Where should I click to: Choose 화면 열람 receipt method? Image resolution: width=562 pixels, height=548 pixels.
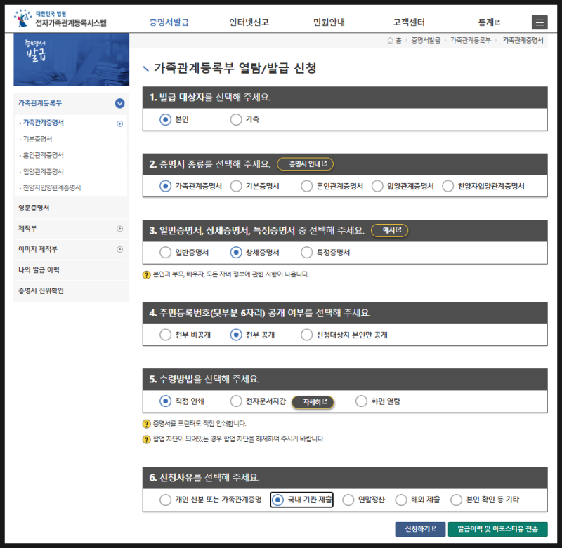point(361,401)
